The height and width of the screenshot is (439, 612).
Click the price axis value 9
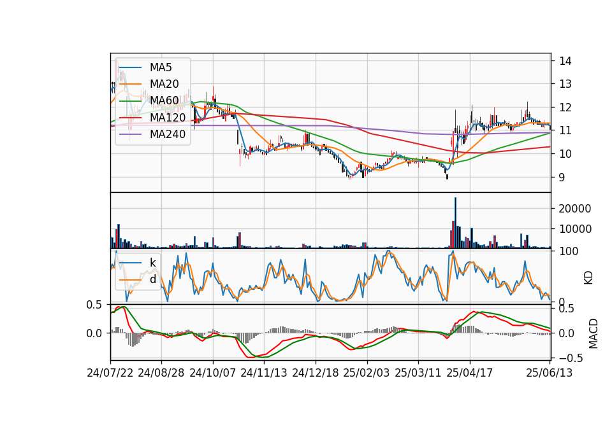click(562, 178)
